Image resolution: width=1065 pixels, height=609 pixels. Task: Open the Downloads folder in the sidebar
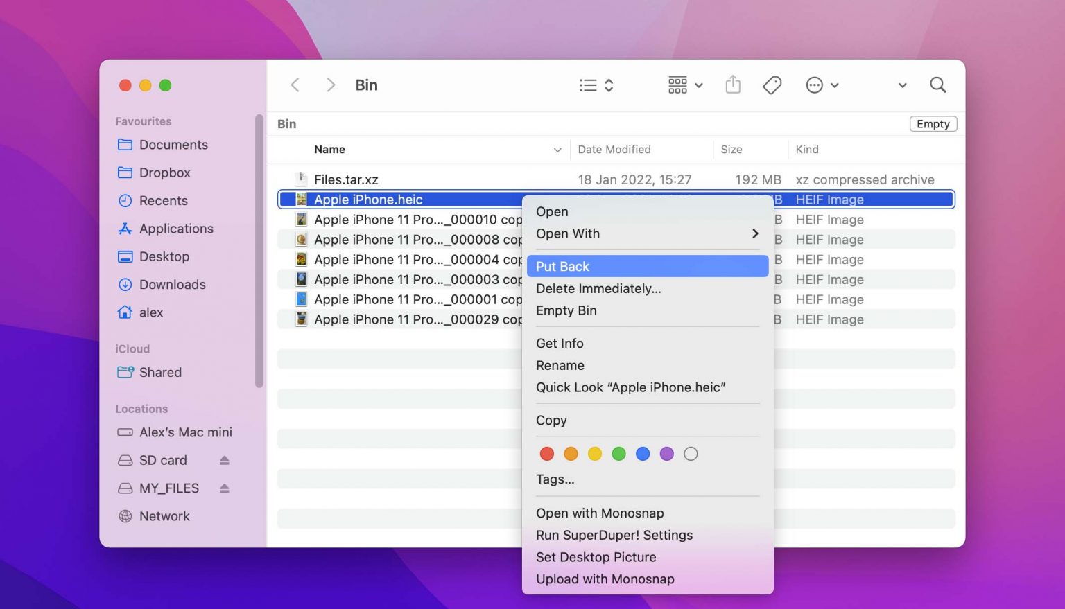[171, 284]
